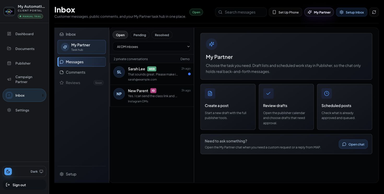Select Inbox in the inbox panel
The image size is (384, 194).
pos(82,34)
